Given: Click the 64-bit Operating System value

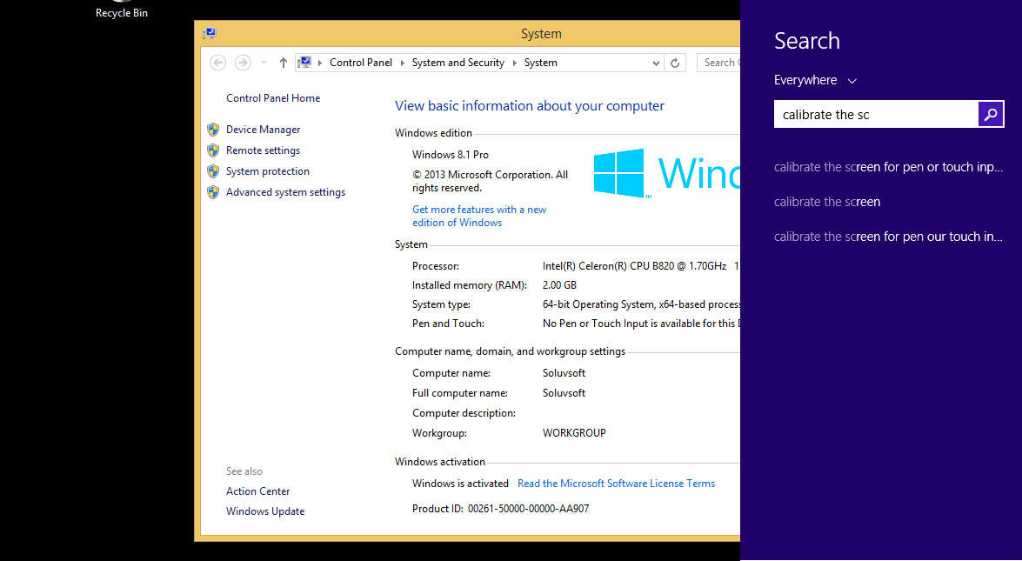Looking at the screenshot, I should coord(641,304).
